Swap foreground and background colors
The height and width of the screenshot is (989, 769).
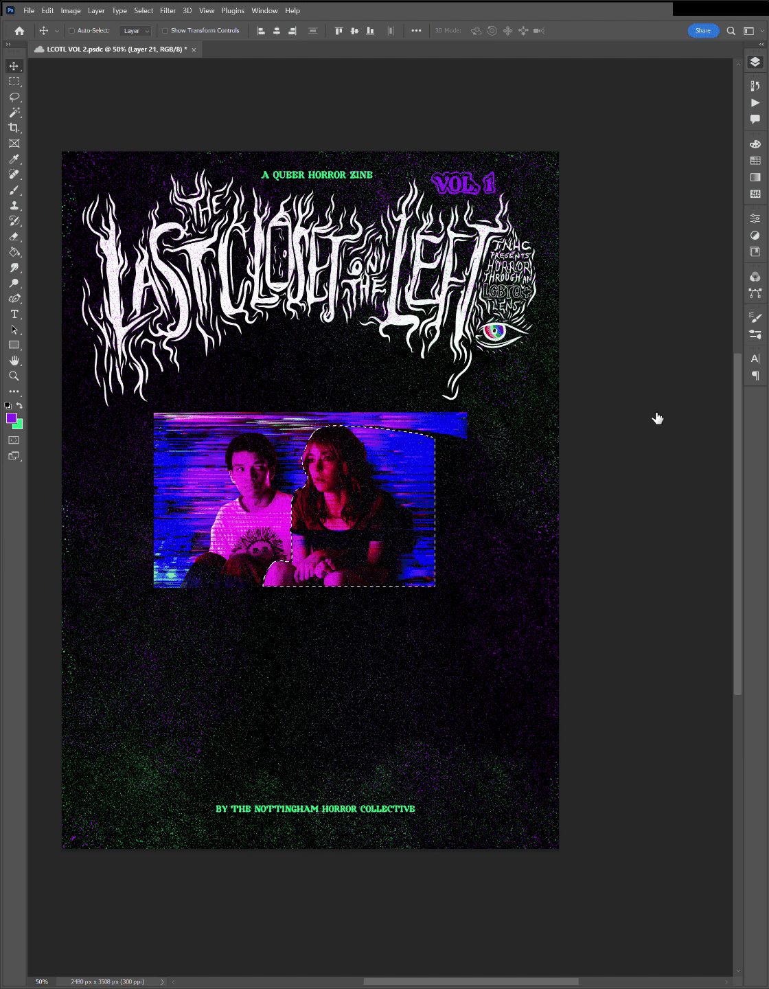coord(19,406)
